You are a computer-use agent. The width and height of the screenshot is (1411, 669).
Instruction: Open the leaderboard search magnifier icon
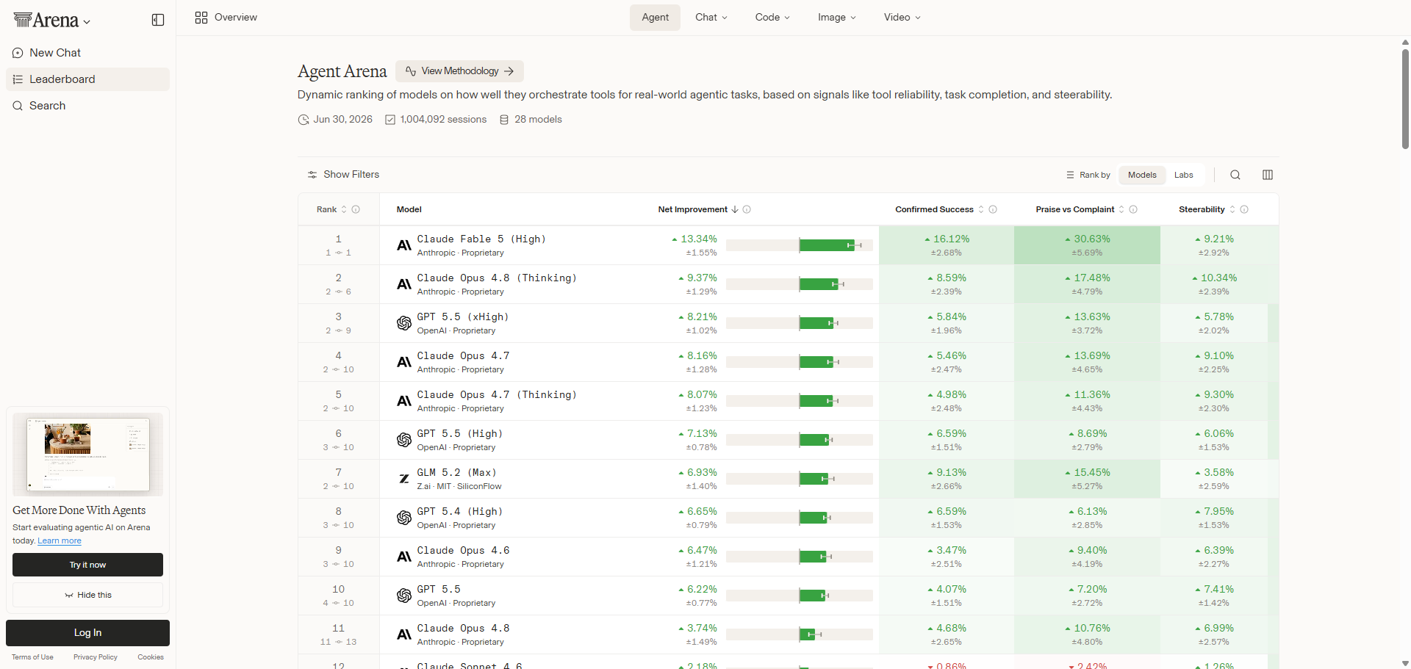(x=1235, y=175)
